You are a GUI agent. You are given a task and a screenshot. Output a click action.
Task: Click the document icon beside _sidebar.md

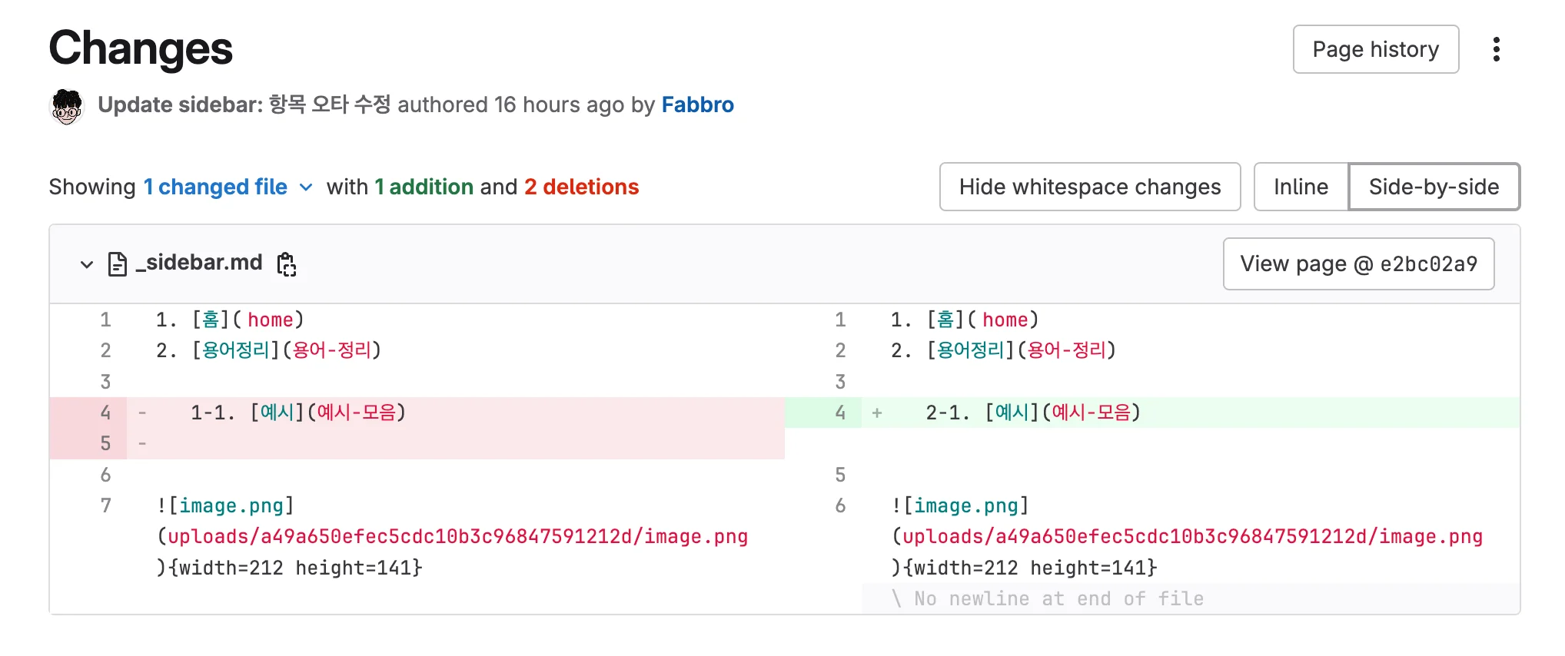coord(117,263)
